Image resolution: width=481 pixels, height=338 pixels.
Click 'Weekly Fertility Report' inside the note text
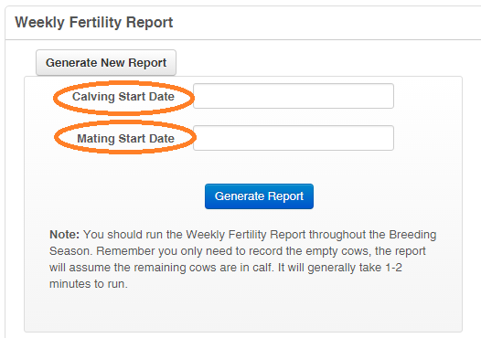tap(246, 235)
